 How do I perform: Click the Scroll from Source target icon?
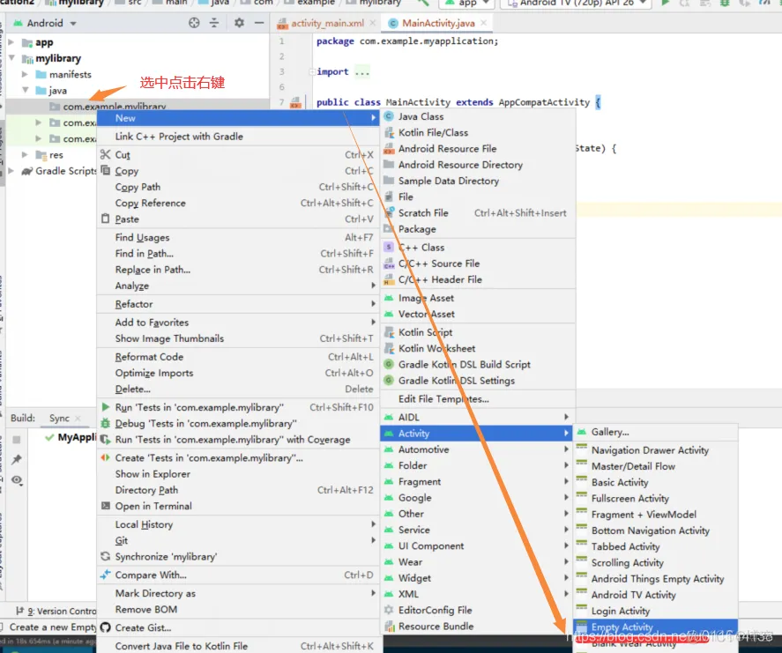[x=194, y=23]
